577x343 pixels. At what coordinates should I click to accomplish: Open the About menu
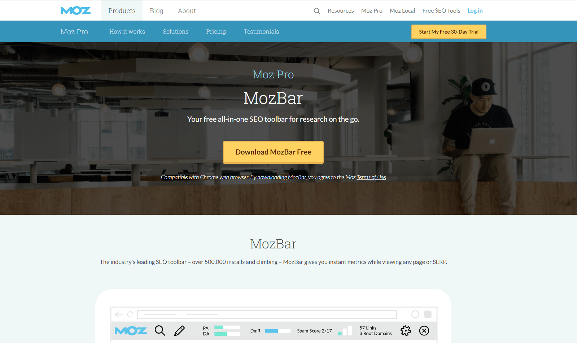187,11
